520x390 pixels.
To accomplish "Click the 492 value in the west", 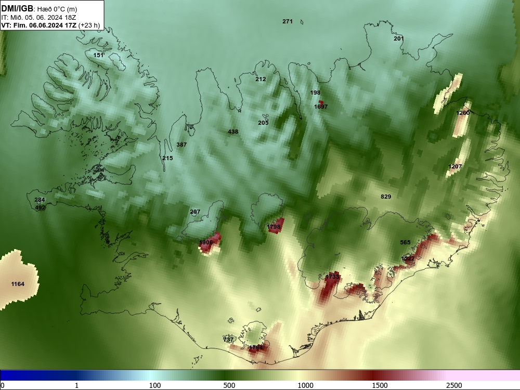I will pyautogui.click(x=40, y=208).
